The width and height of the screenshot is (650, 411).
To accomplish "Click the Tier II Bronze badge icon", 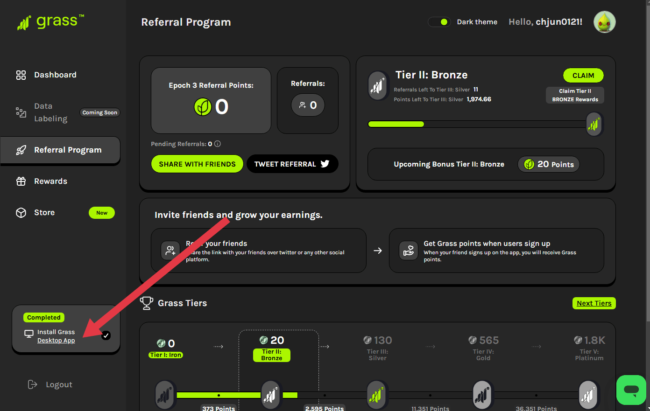I will (x=377, y=85).
